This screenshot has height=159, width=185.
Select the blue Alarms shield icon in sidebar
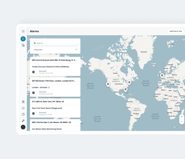pyautogui.click(x=23, y=39)
